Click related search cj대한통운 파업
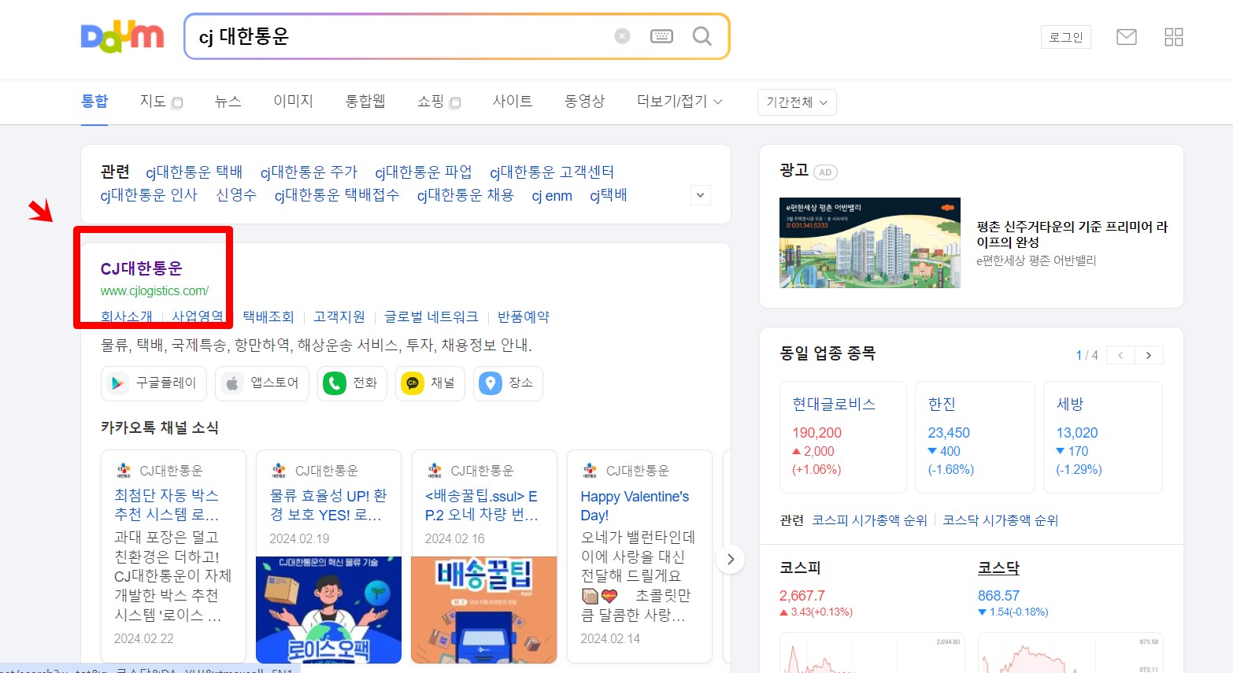Image resolution: width=1233 pixels, height=673 pixels. tap(424, 172)
